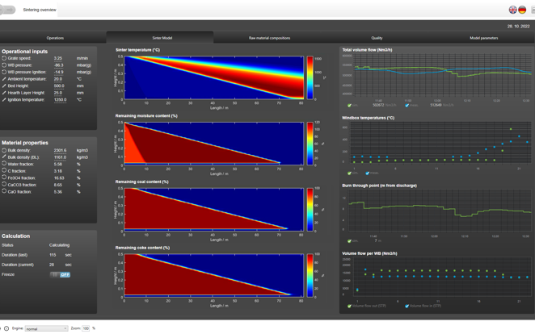Uncheck meas. checkbox under Windbox temperatures

tap(368, 173)
